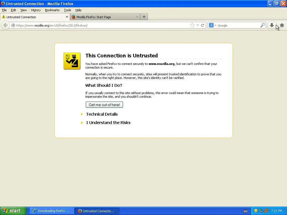Viewport: 287px width, 215px height.
Task: Click the magnifying glass search icon
Action: tap(262, 25)
